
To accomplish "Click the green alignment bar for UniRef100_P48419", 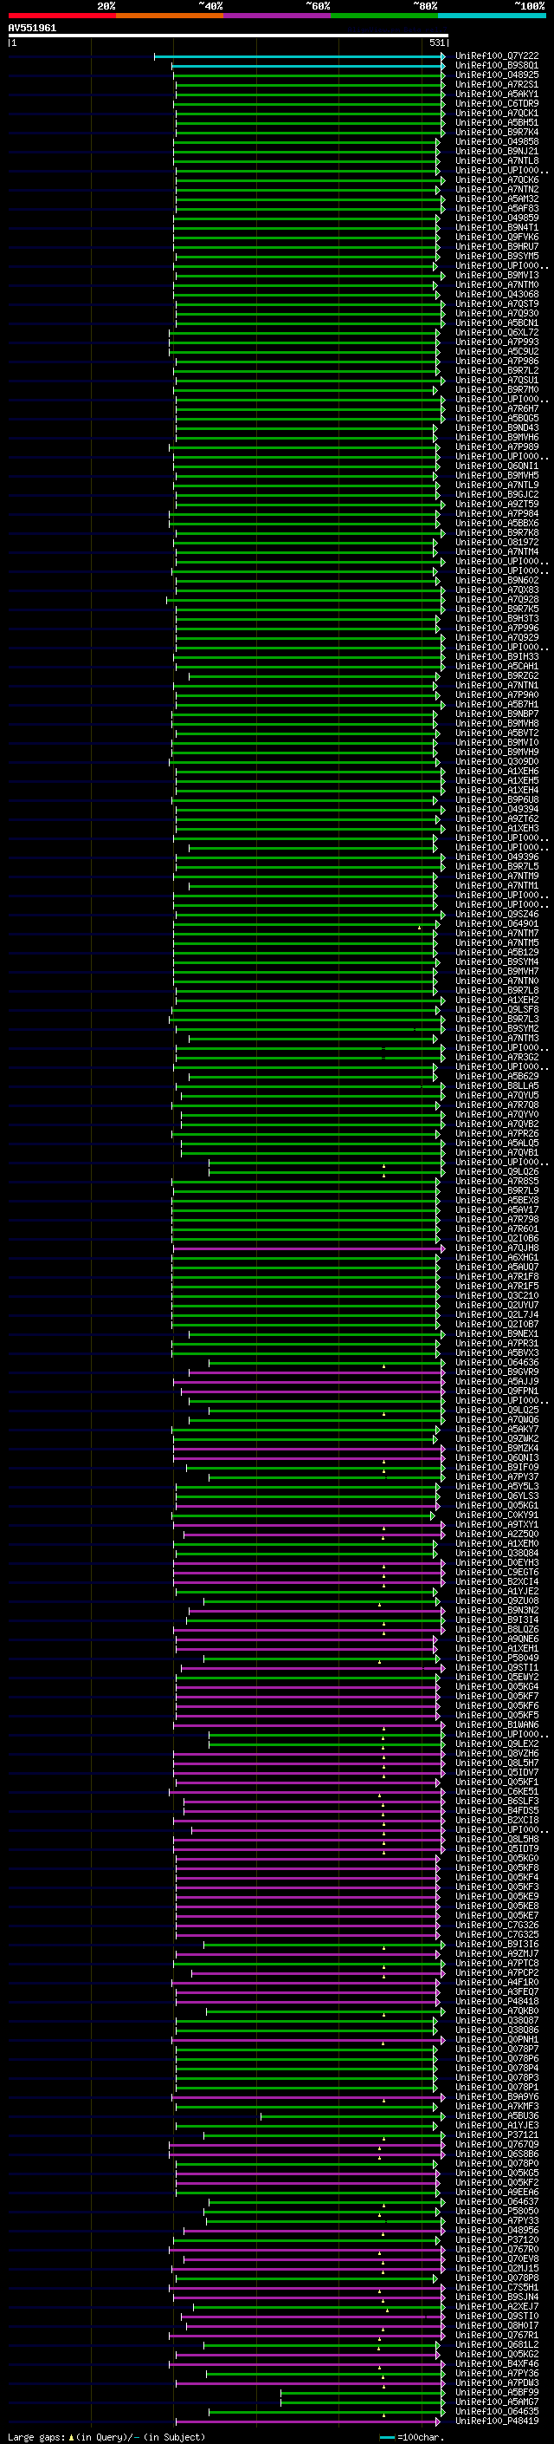I will [309, 2421].
